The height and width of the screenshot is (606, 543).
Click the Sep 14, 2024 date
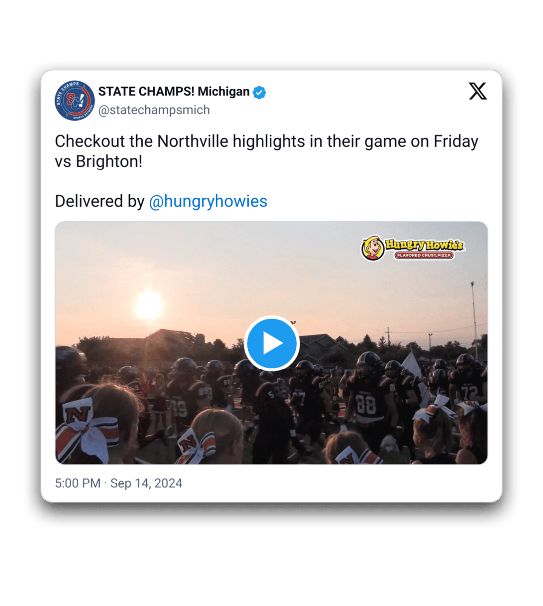tap(146, 483)
